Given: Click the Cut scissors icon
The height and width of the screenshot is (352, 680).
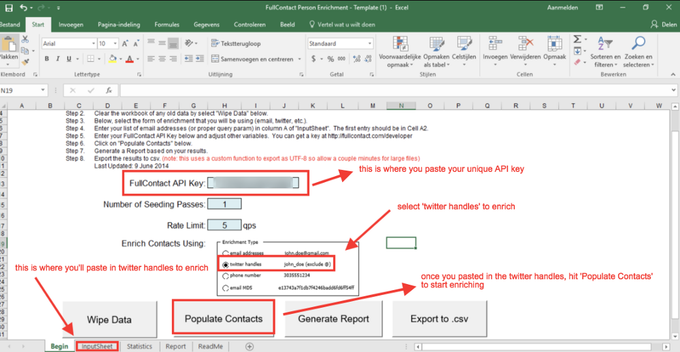Looking at the screenshot, I should coord(25,39).
